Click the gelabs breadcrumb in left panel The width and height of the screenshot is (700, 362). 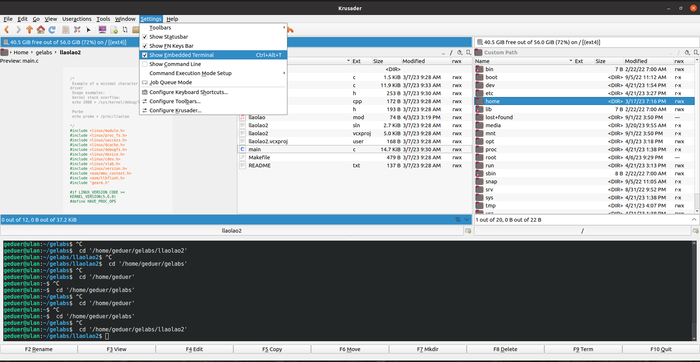[x=44, y=52]
